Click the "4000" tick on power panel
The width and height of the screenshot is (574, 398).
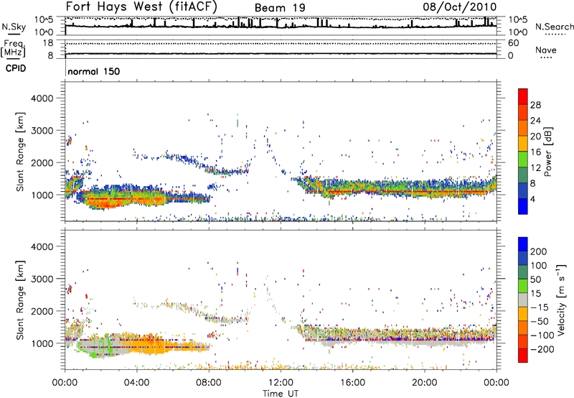[x=42, y=98]
